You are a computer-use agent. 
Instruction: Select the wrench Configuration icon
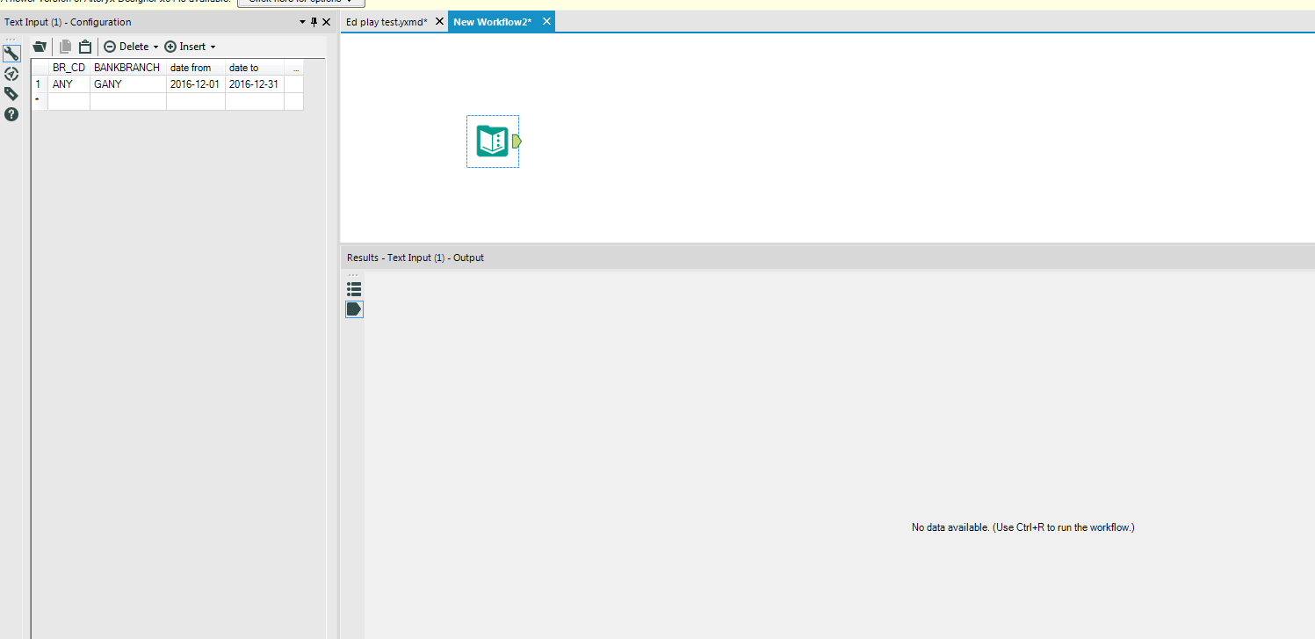(11, 53)
